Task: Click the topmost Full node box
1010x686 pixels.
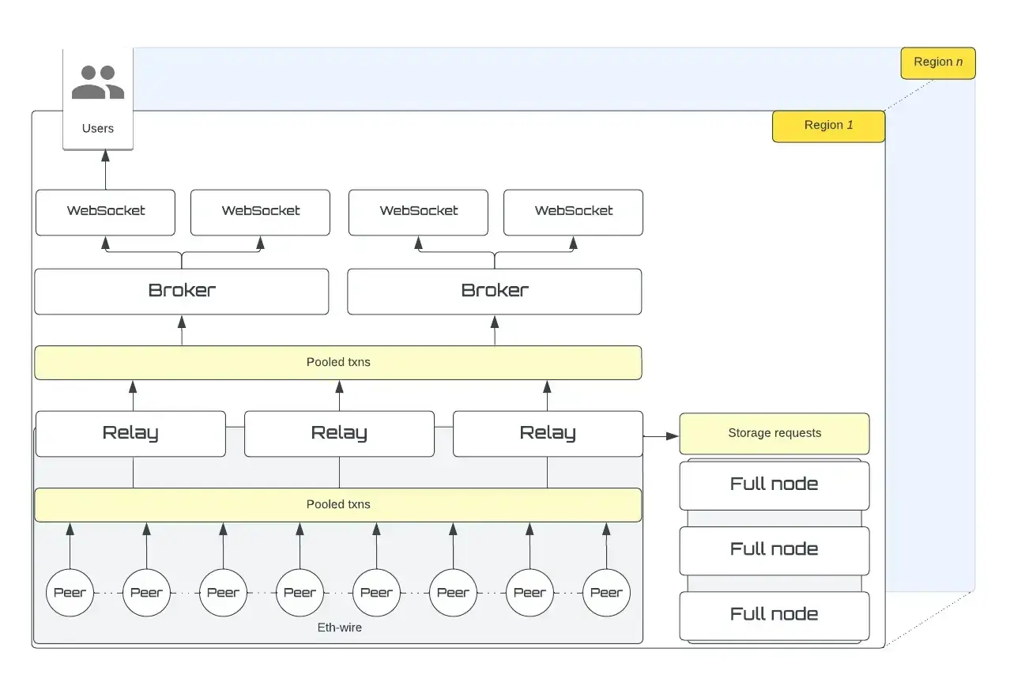Action: pos(774,484)
